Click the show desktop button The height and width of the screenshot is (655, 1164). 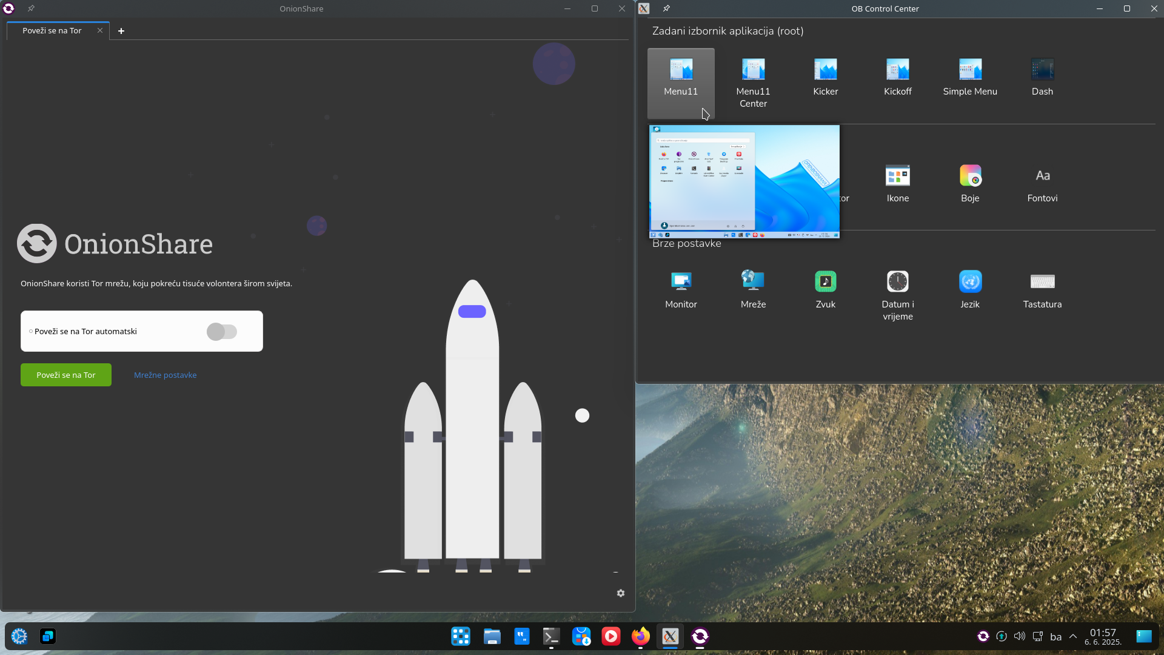pos(1144,636)
